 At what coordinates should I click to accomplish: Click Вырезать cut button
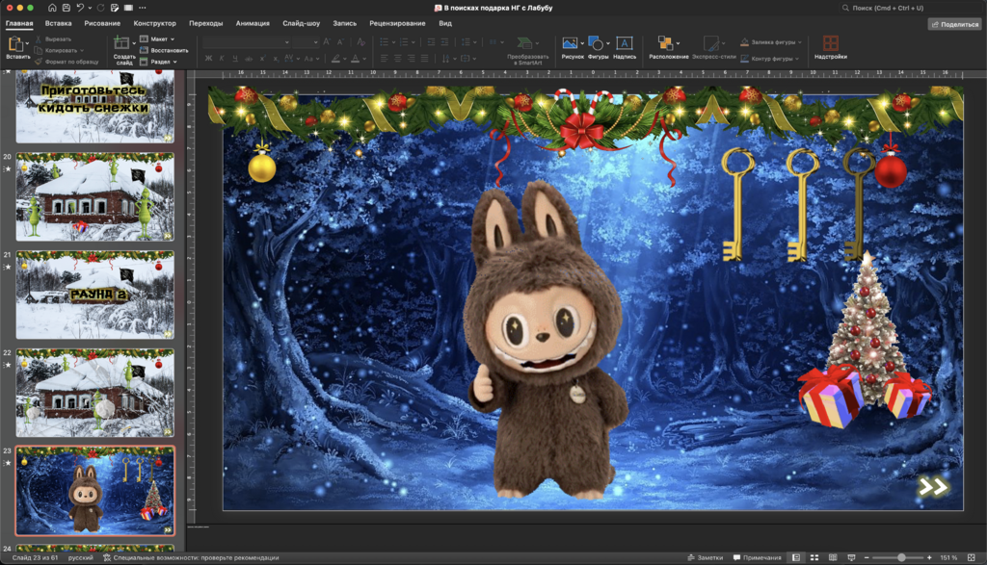pyautogui.click(x=53, y=39)
